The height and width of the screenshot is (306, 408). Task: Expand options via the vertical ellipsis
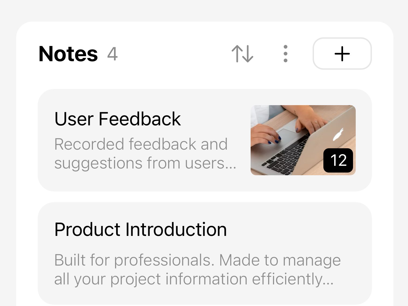tap(285, 54)
